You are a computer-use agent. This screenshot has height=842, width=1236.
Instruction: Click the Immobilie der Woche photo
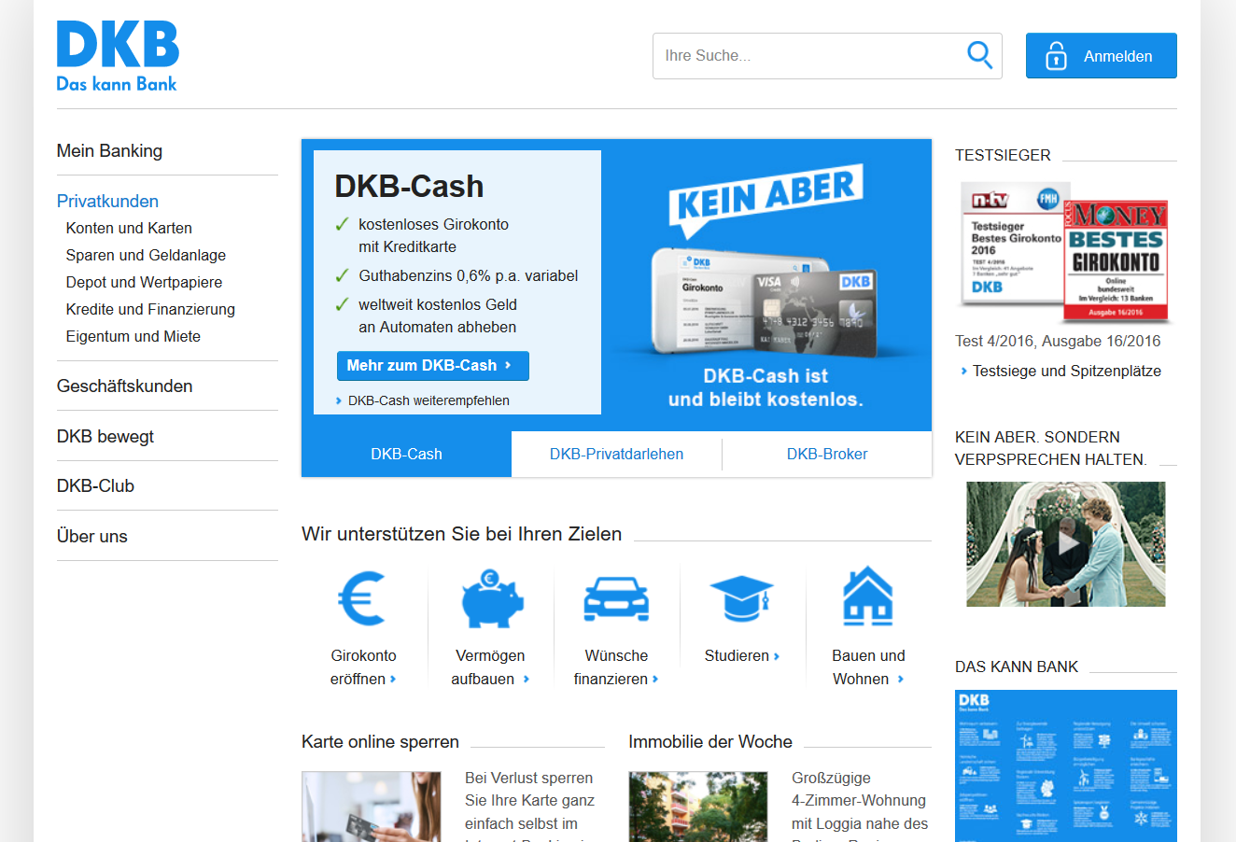(x=698, y=807)
